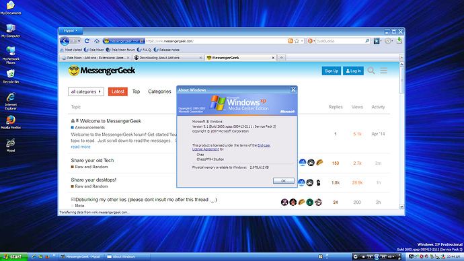The image size is (464, 261).
Task: Pause media using taskbar player control
Action: tap(377, 256)
